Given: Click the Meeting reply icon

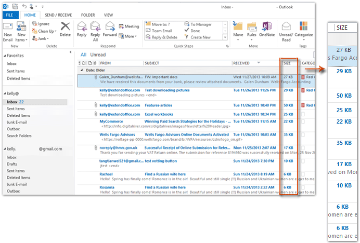Looking at the screenshot, I should 121,26.
